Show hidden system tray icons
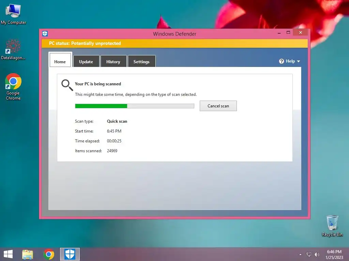This screenshot has width=349, height=261. [x=300, y=255]
